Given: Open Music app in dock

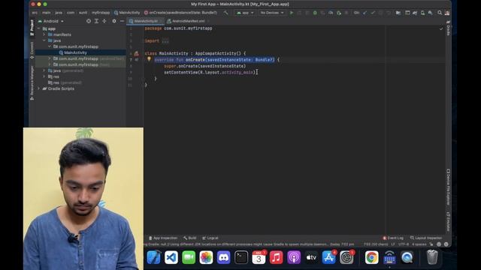Looking at the screenshot, I should tap(276, 257).
